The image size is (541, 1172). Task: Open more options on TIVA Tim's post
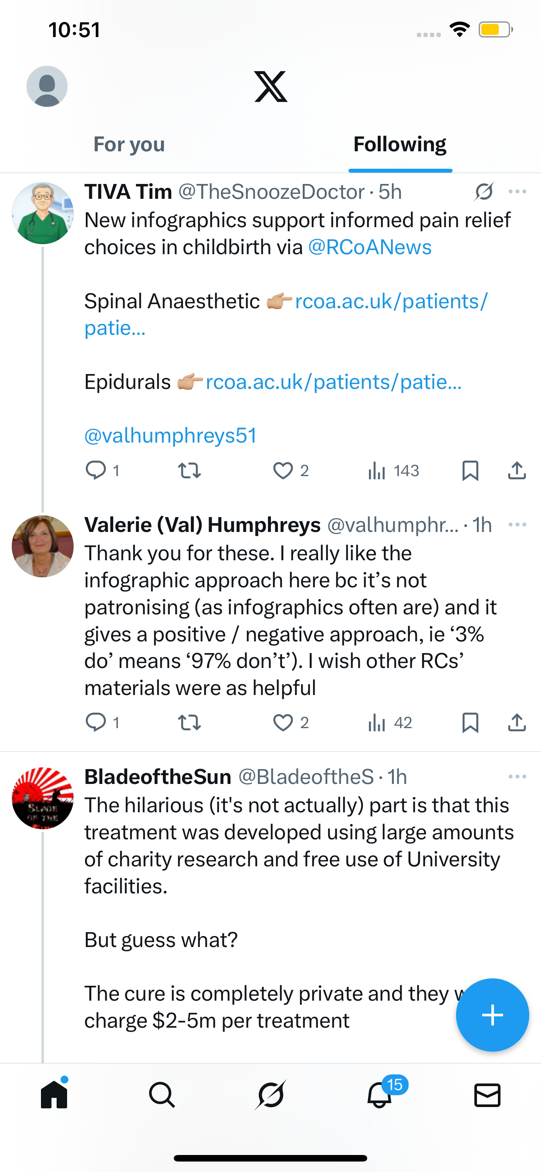point(517,191)
